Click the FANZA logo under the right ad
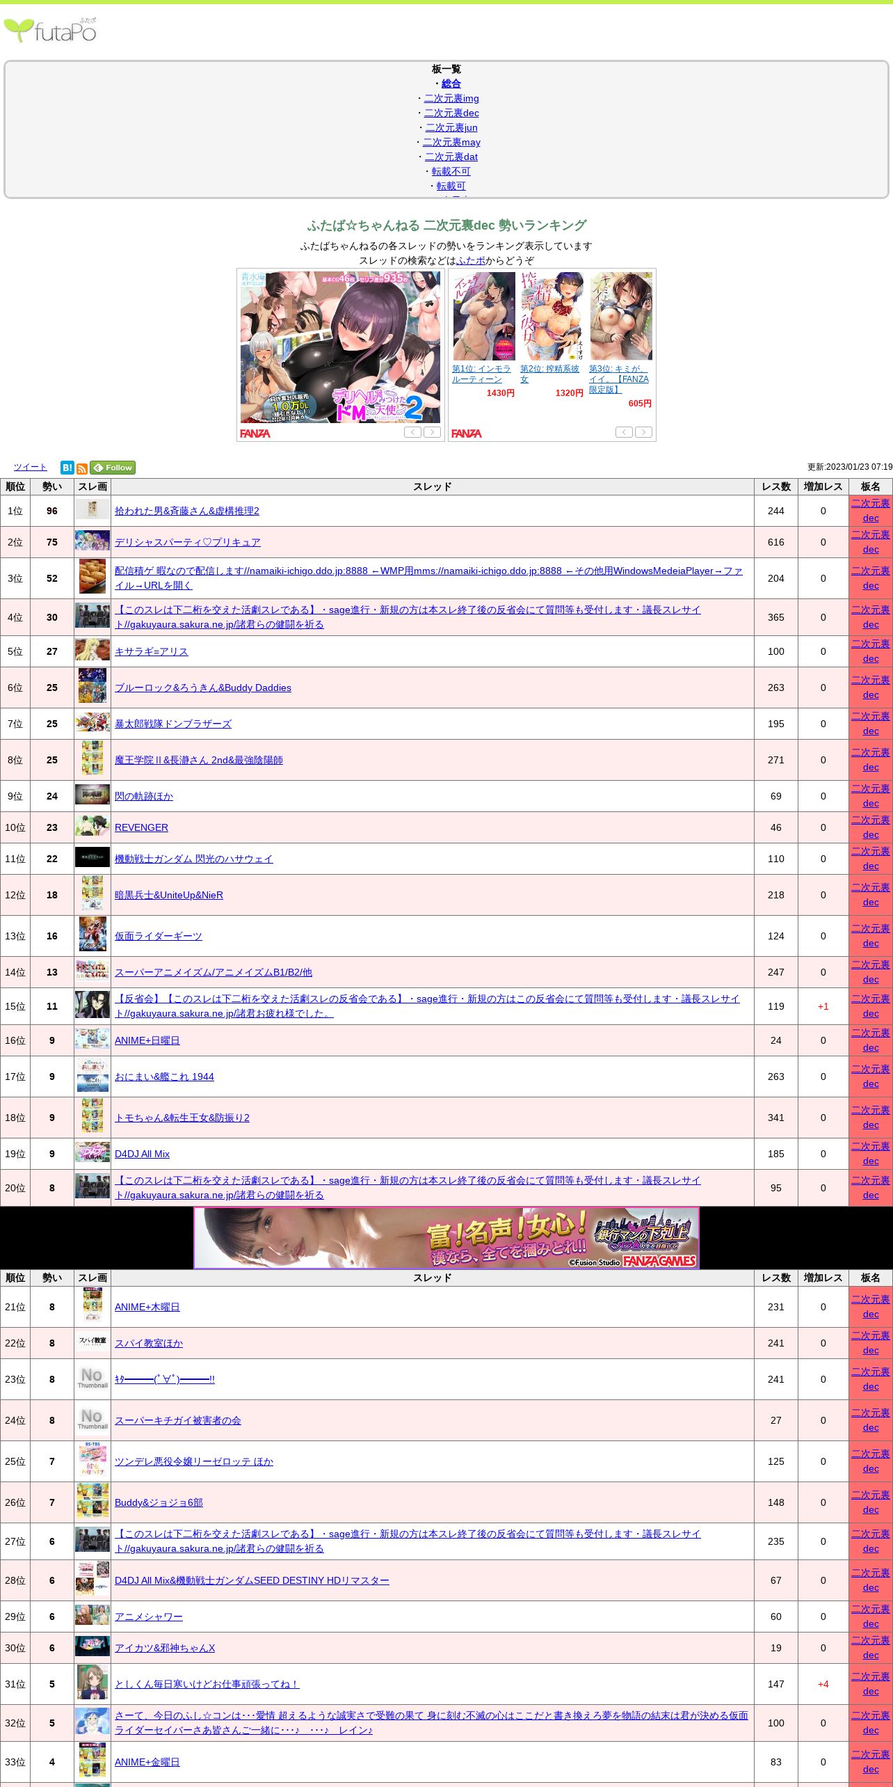This screenshot has height=1787, width=893. (467, 433)
